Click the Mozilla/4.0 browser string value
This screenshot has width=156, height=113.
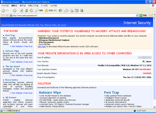coord(124,65)
